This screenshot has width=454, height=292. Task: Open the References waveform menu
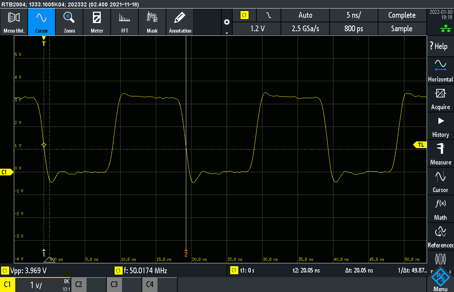click(x=440, y=236)
